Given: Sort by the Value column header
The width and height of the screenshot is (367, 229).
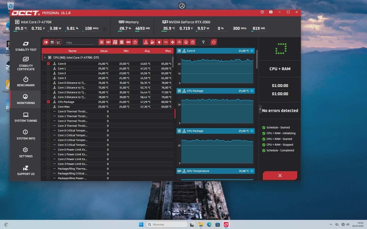Looking at the screenshot, I should [104, 51].
